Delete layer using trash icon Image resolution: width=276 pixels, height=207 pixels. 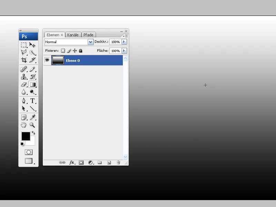(x=118, y=162)
